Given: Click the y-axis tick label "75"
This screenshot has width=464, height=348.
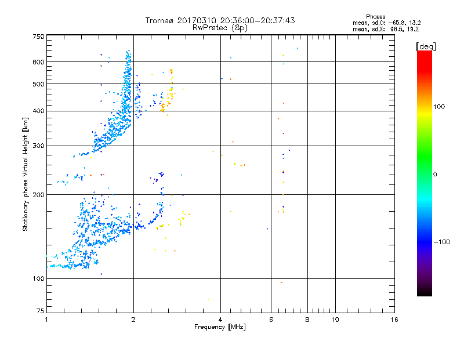Looking at the screenshot, I should [x=41, y=311].
